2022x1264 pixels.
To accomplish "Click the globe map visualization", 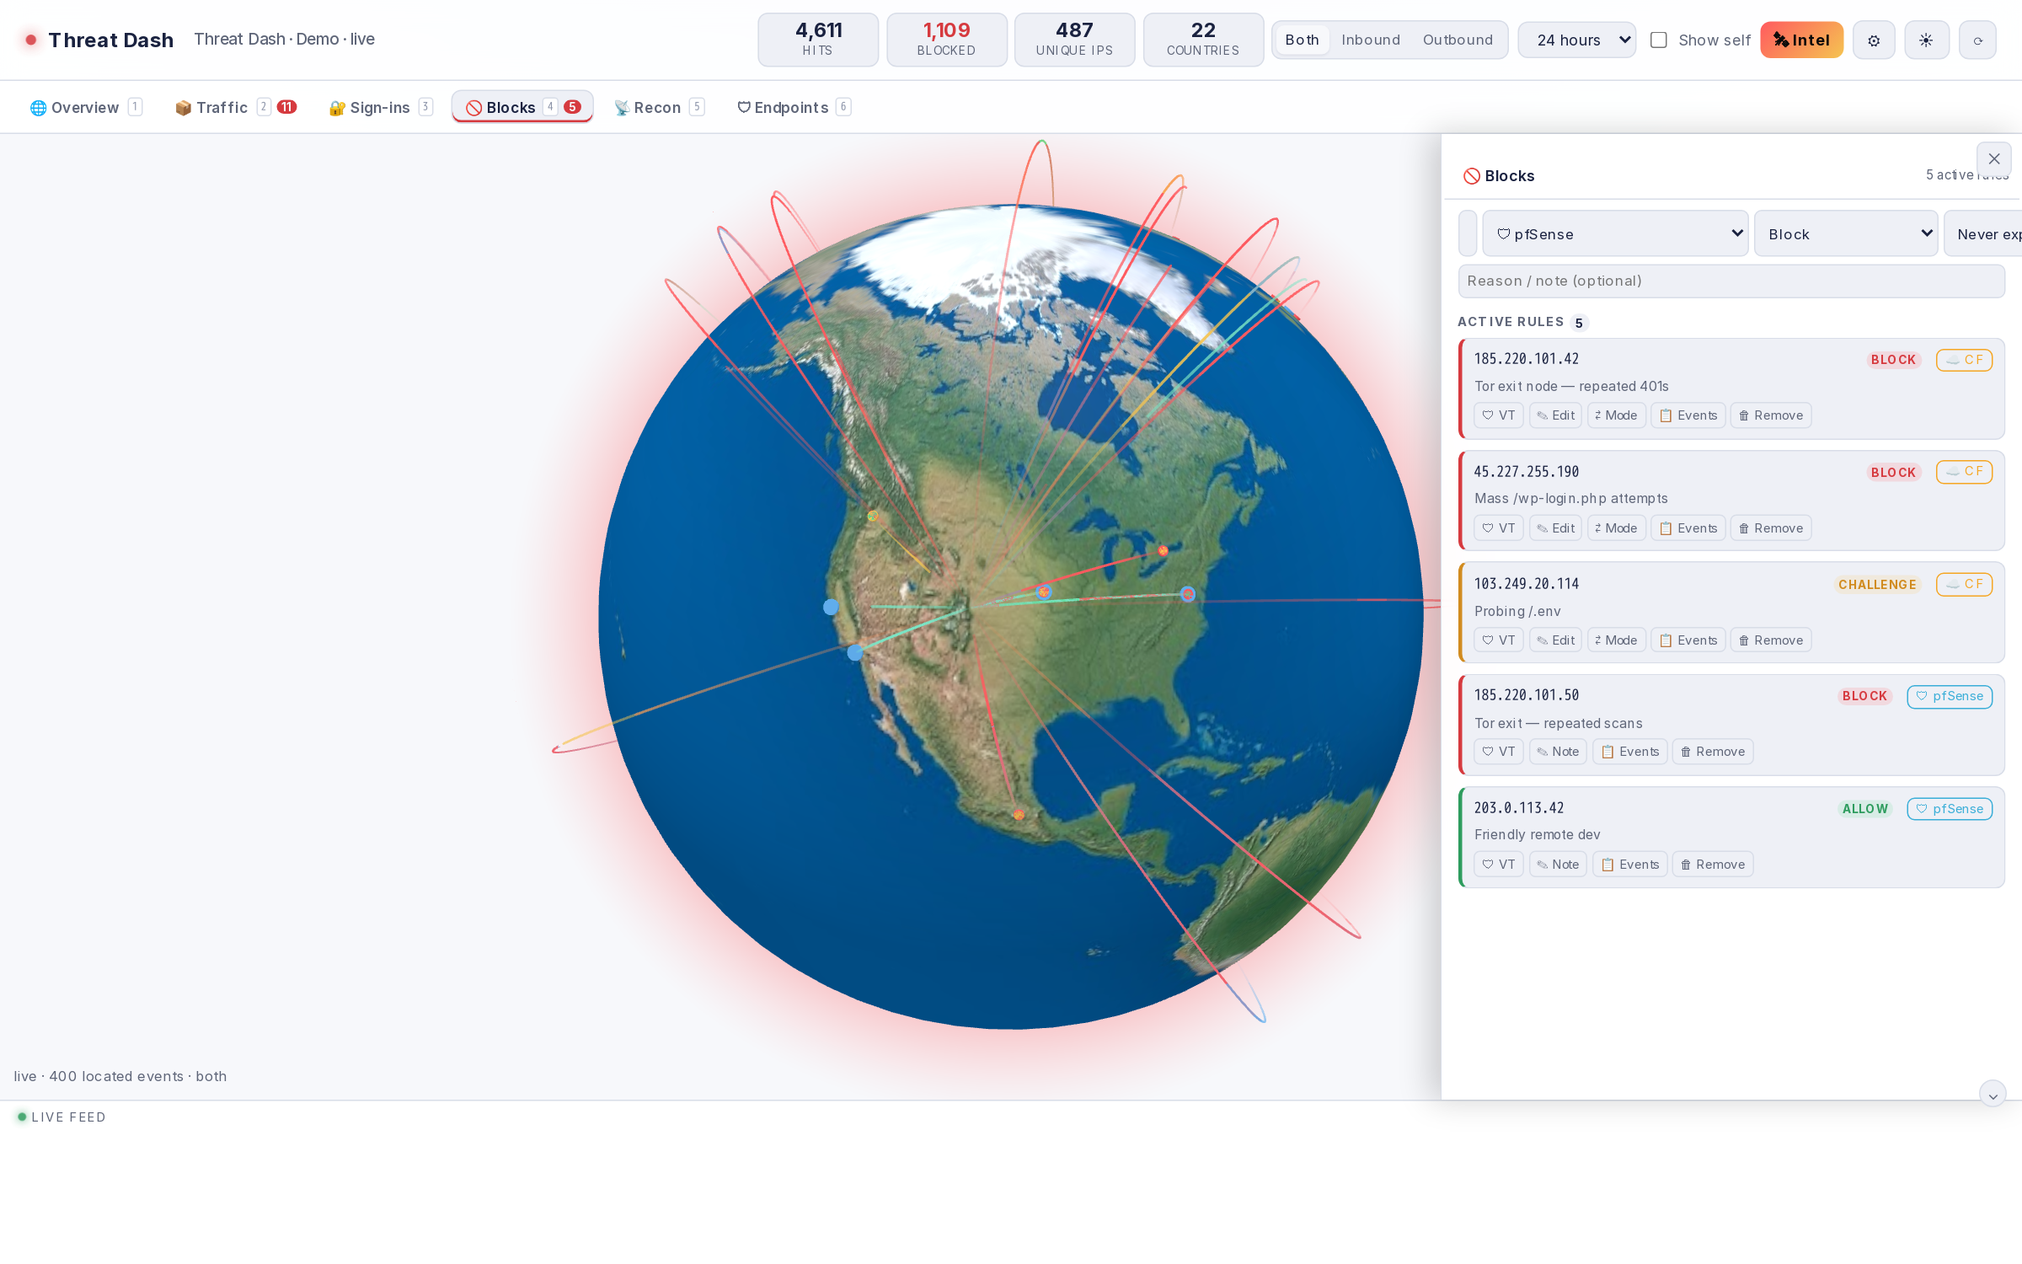I will 1010,617.
